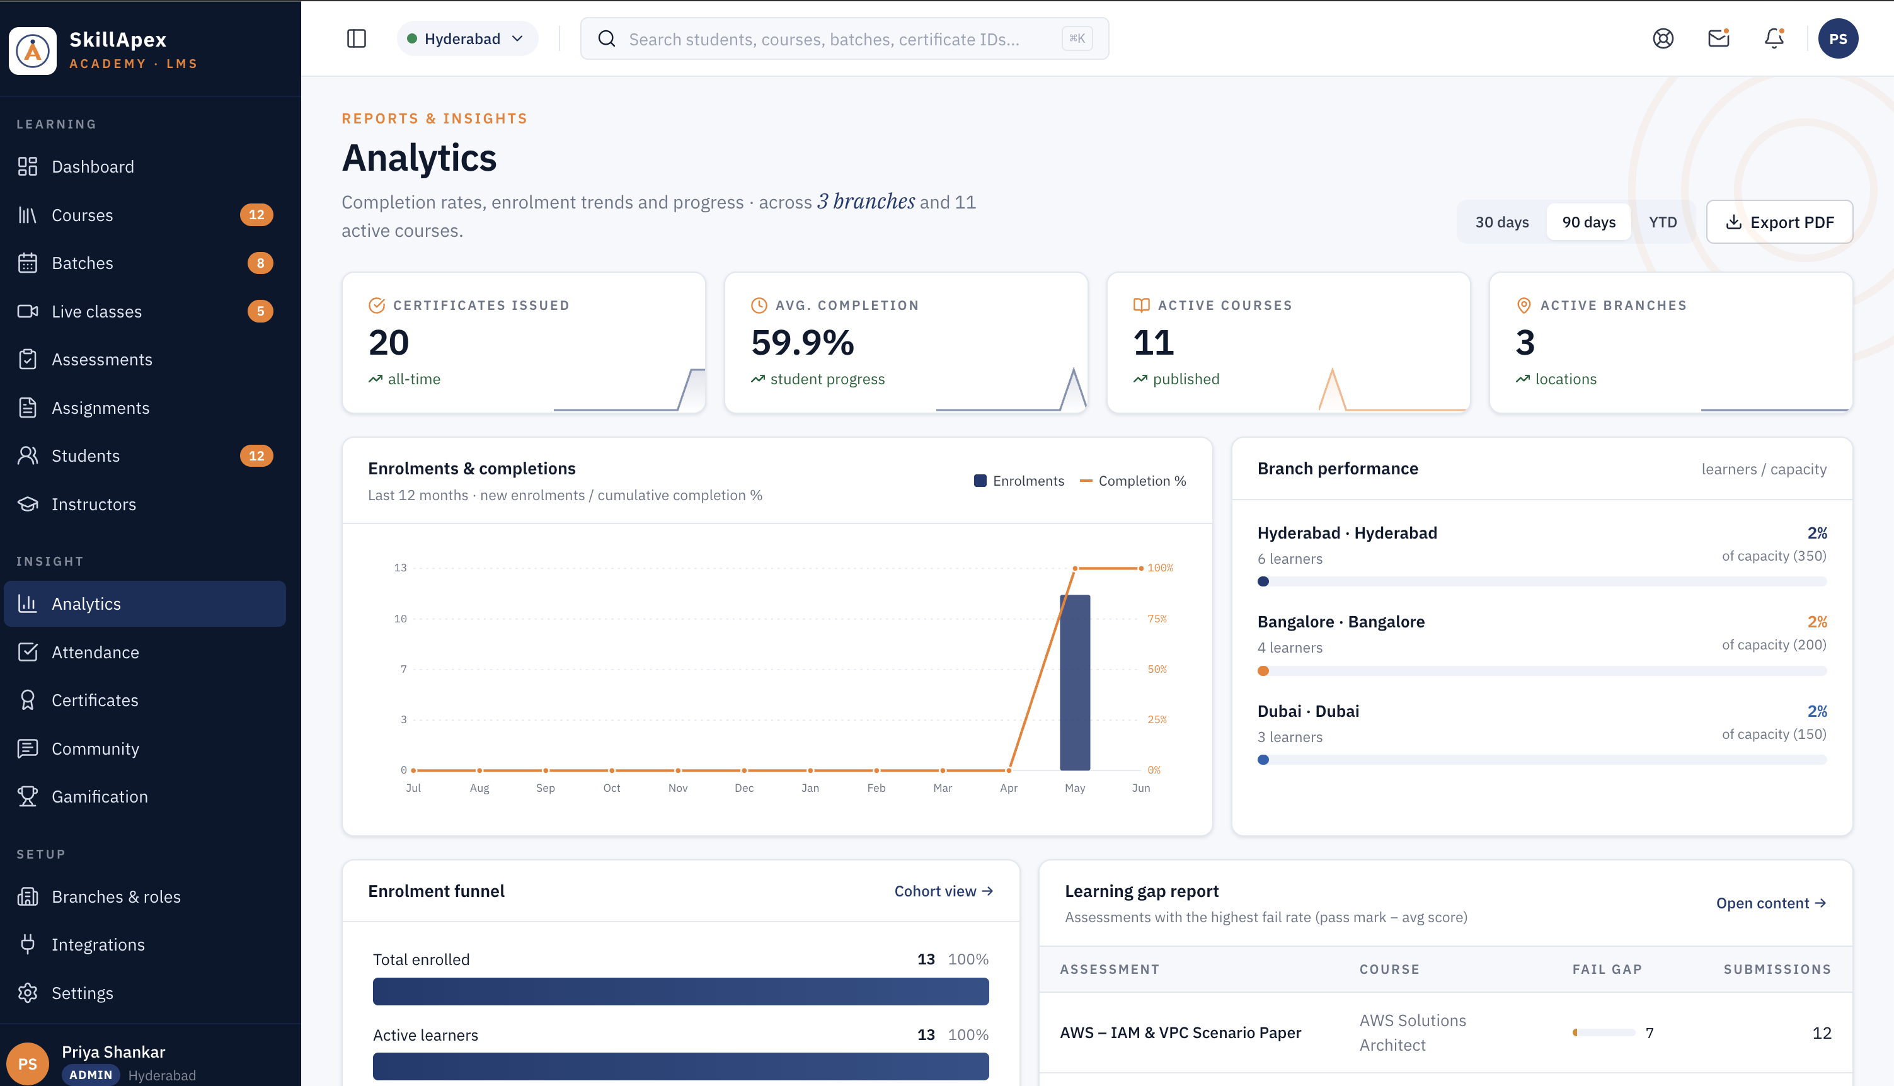
Task: Go to the Dashboard menu item
Action: pyautogui.click(x=145, y=166)
